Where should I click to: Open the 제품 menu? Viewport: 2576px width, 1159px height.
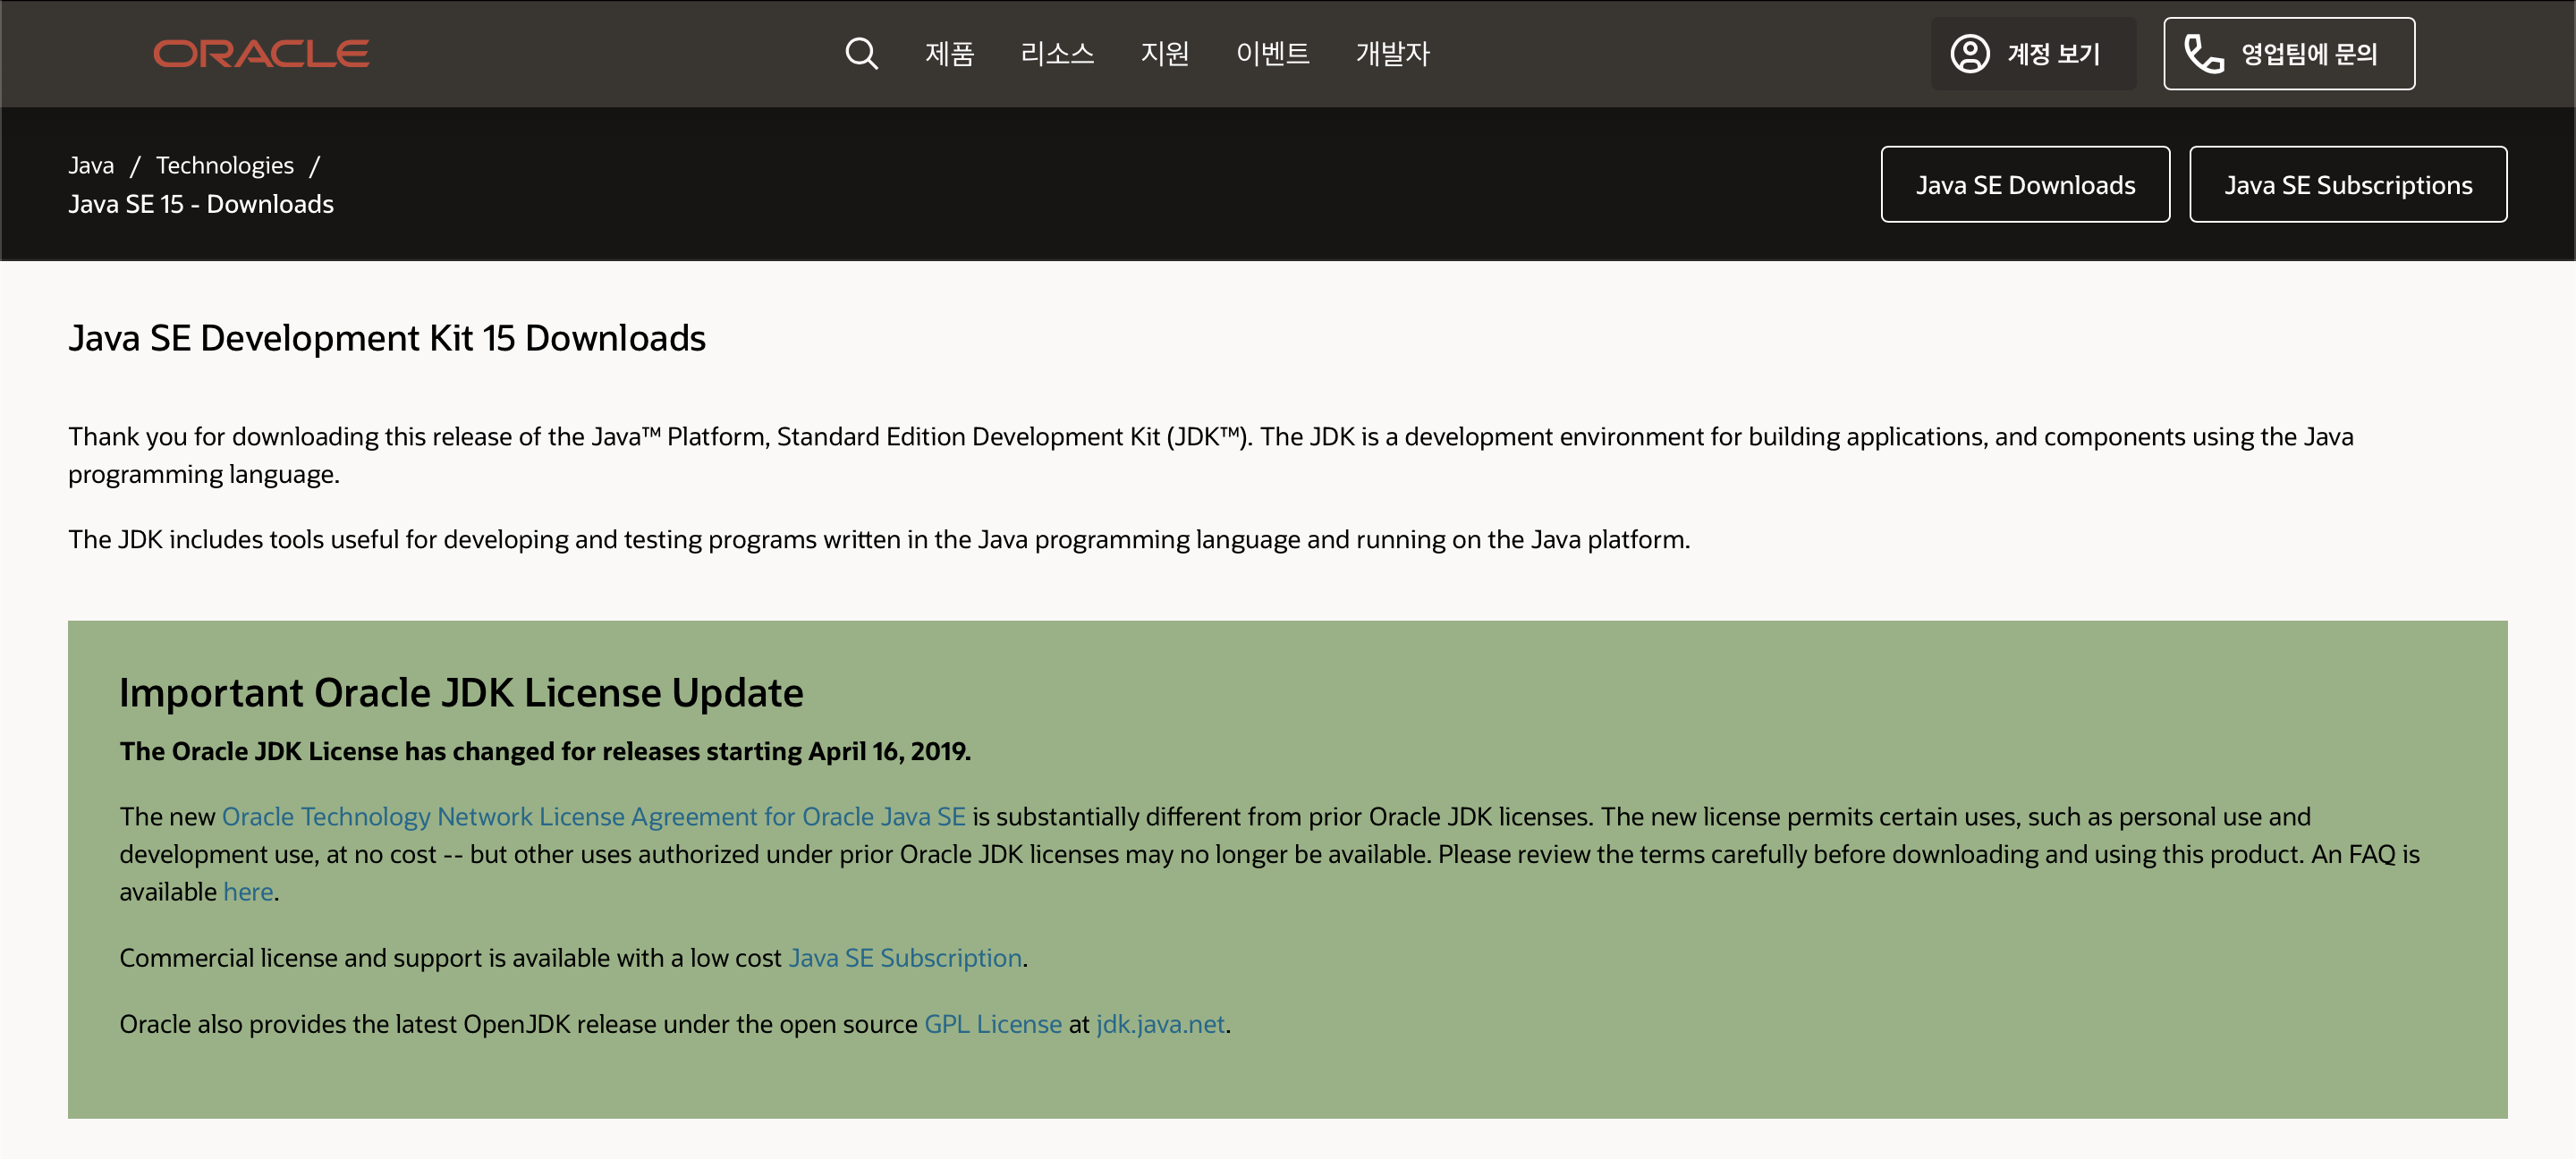click(949, 53)
